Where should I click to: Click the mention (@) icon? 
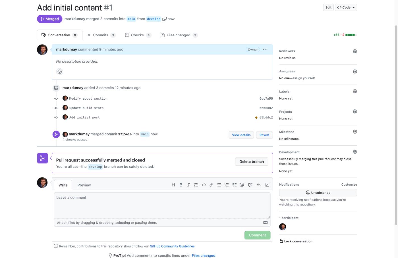[242, 185]
